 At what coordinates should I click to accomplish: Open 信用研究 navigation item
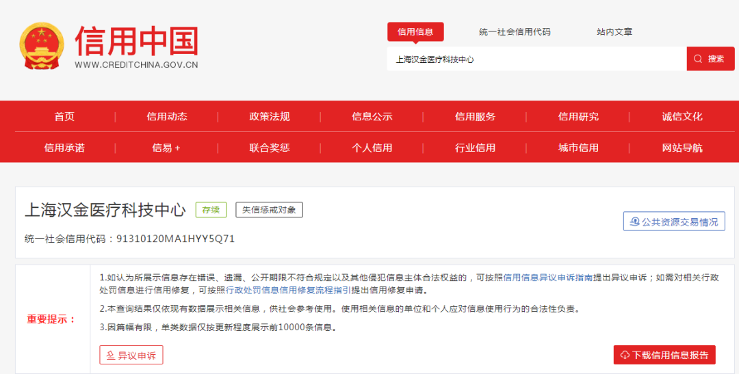[578, 116]
